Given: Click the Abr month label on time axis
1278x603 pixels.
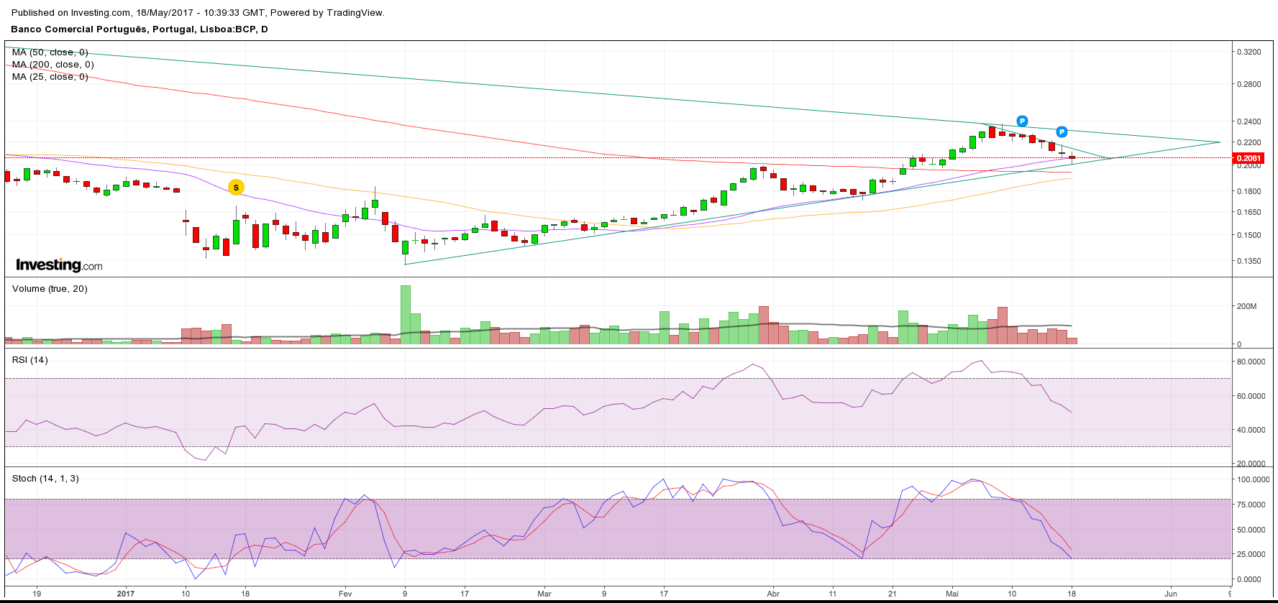Looking at the screenshot, I should [x=773, y=594].
